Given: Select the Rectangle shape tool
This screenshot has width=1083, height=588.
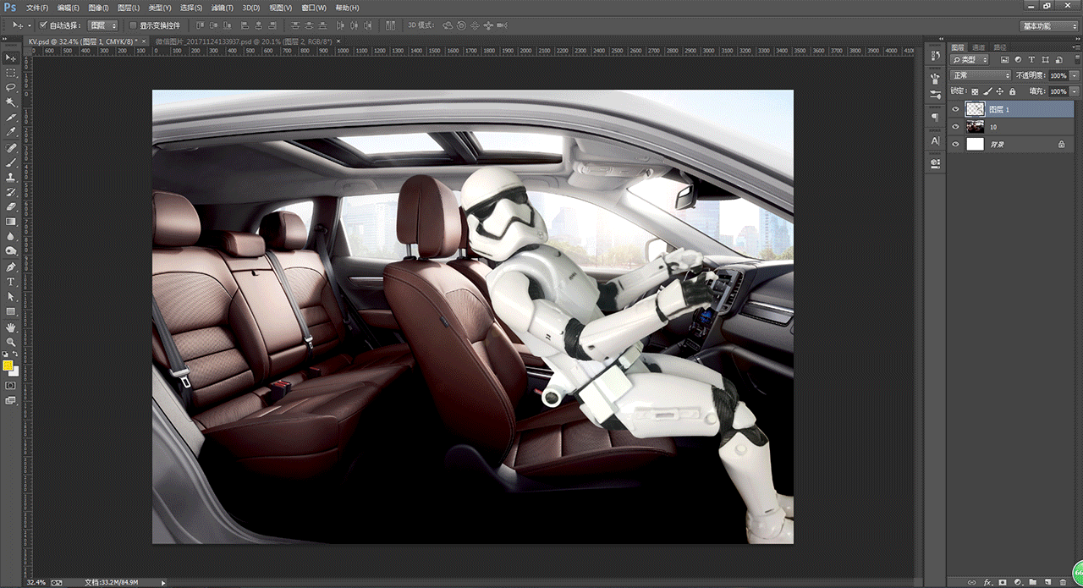Looking at the screenshot, I should tap(11, 311).
